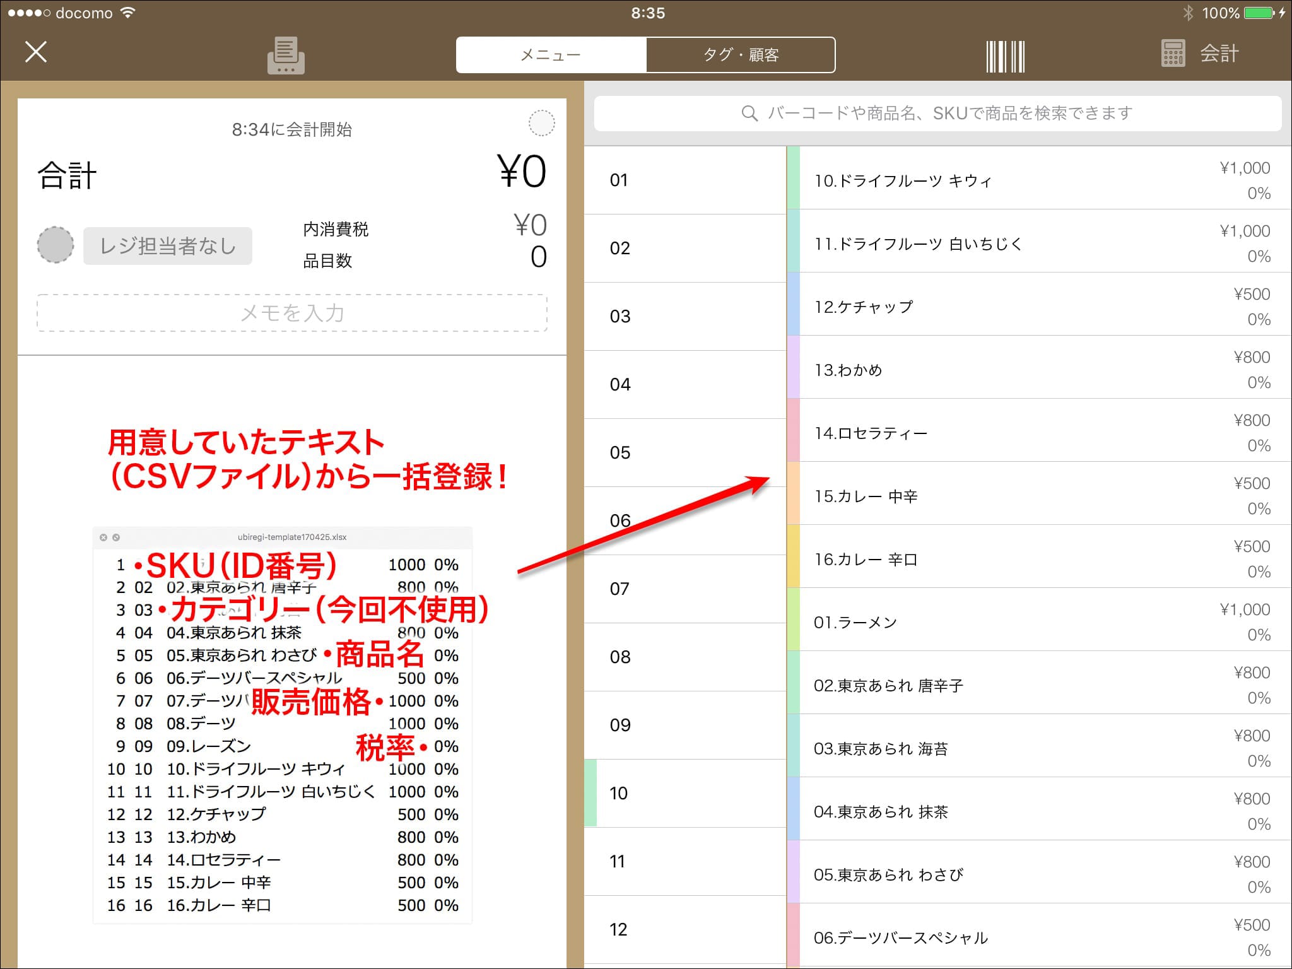Add 02.東京あられ 唐辛子 to order
The image size is (1292, 969).
[x=1039, y=683]
